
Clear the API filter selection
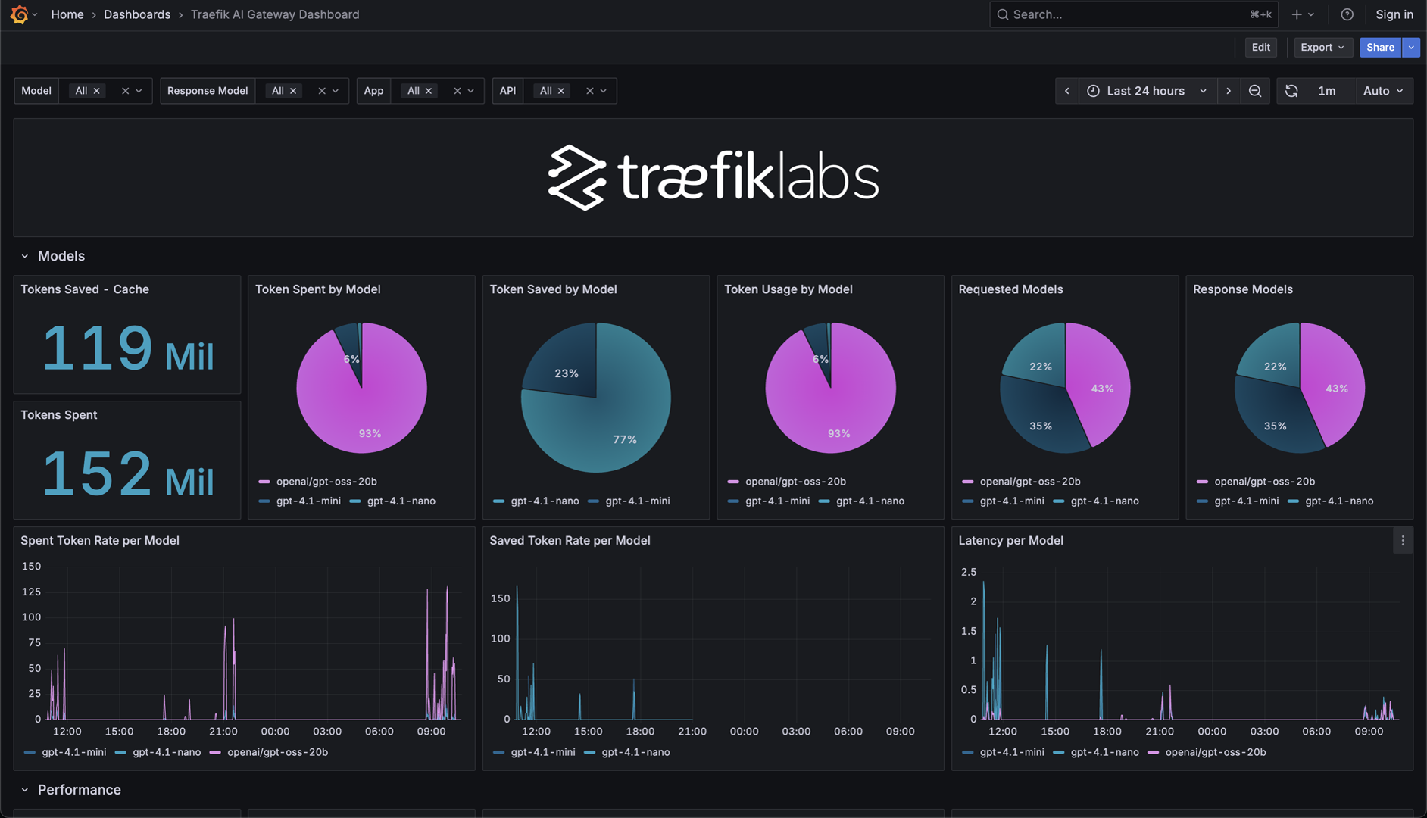[589, 91]
